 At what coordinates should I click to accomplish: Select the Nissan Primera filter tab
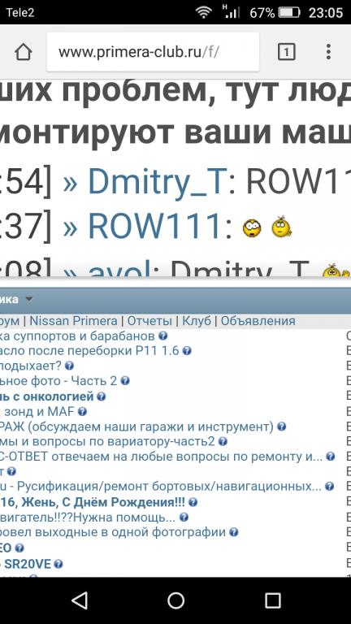pos(74,321)
